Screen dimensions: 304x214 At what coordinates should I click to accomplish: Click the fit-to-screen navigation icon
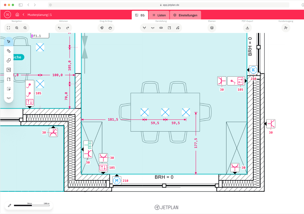(x=8, y=28)
